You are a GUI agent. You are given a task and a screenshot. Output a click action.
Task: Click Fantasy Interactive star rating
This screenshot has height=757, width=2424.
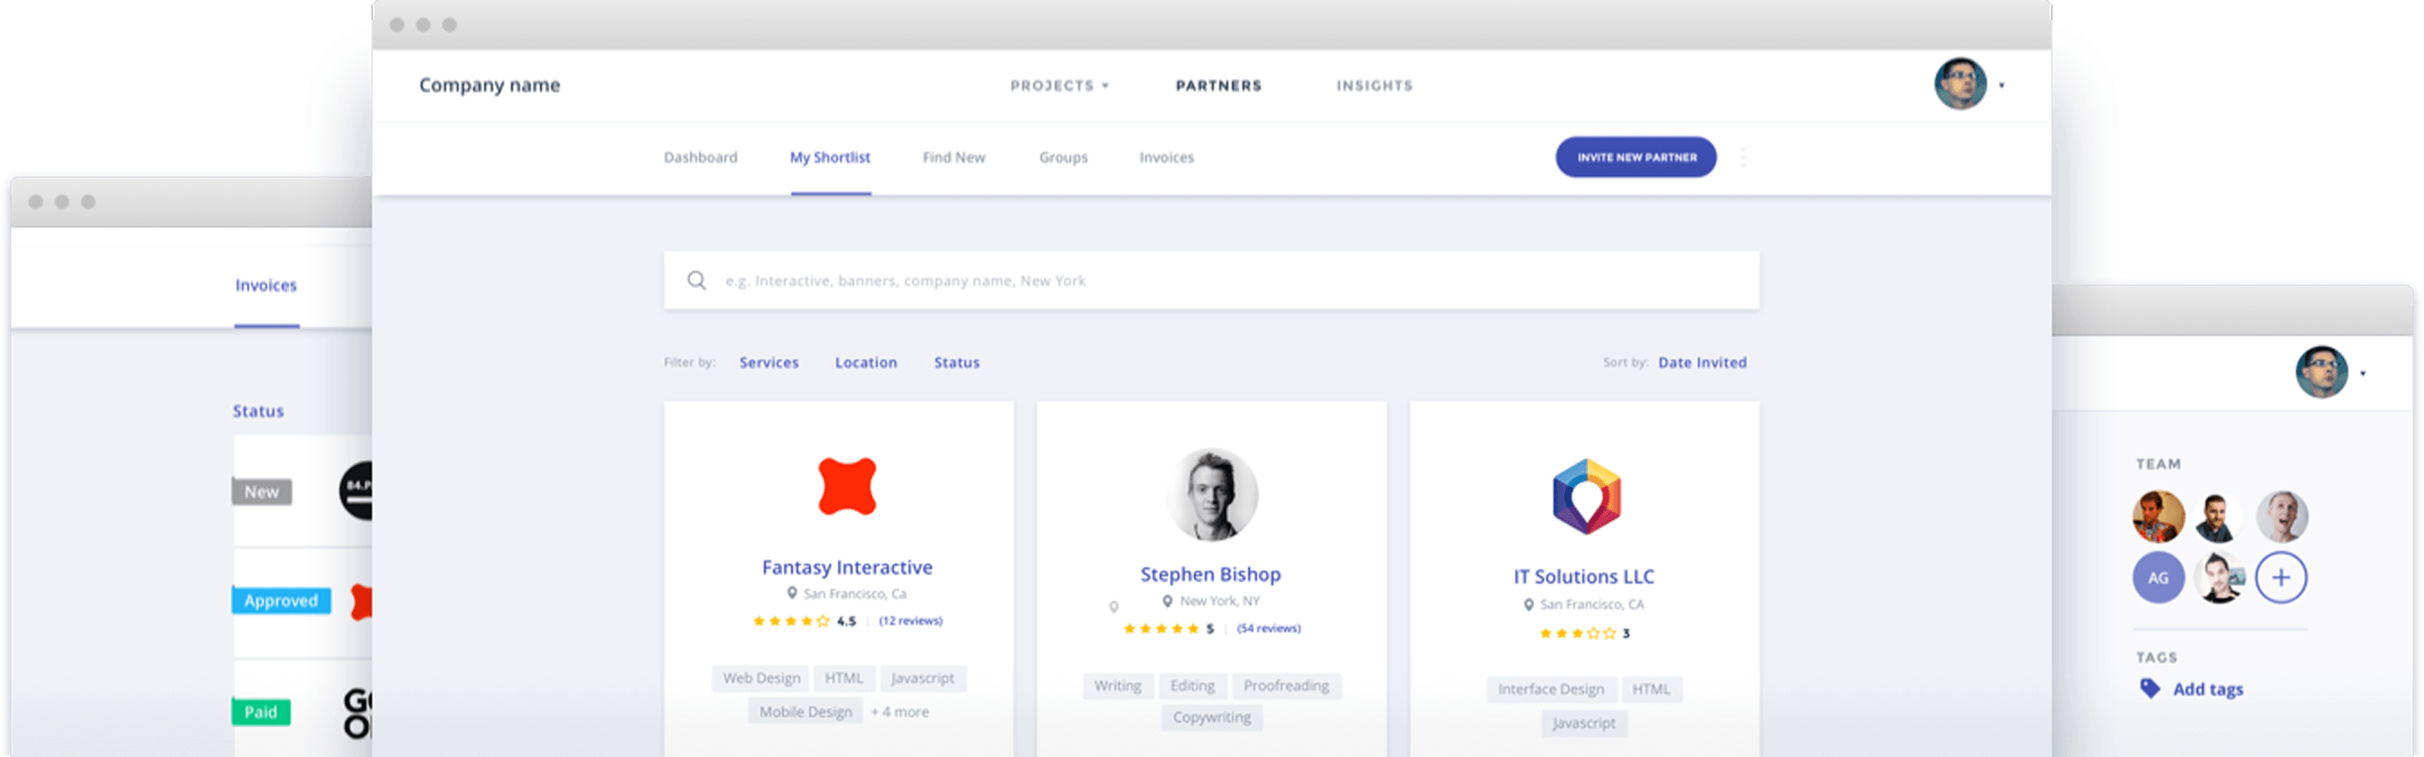coord(790,621)
